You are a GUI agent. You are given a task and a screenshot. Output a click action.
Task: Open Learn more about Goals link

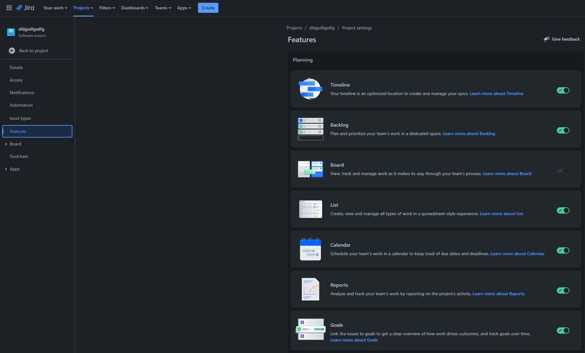pos(354,340)
